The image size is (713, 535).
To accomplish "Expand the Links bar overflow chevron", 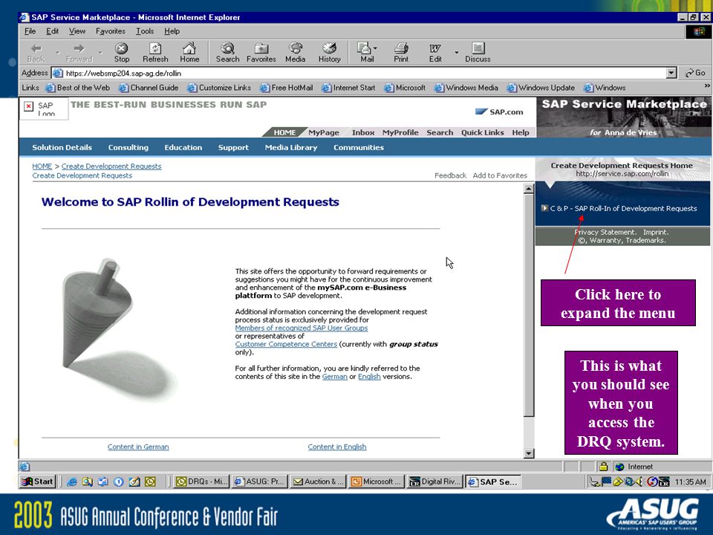I will (707, 85).
